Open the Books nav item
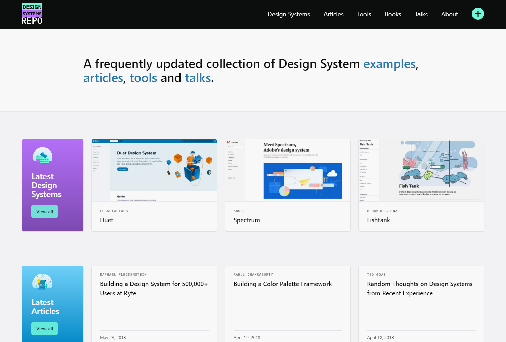 pos(393,14)
